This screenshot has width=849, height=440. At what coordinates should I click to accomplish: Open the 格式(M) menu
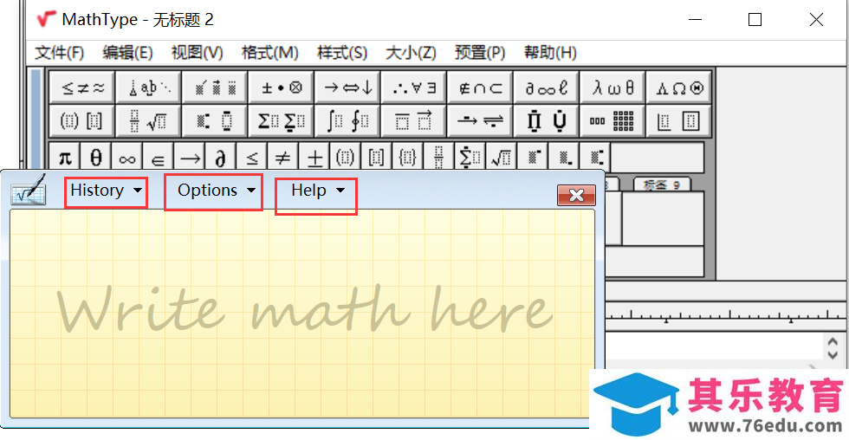tap(269, 53)
